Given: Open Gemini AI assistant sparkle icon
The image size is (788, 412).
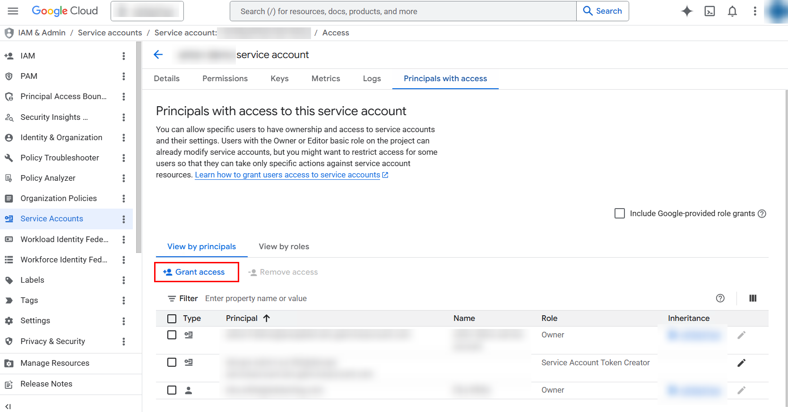Looking at the screenshot, I should pos(687,11).
